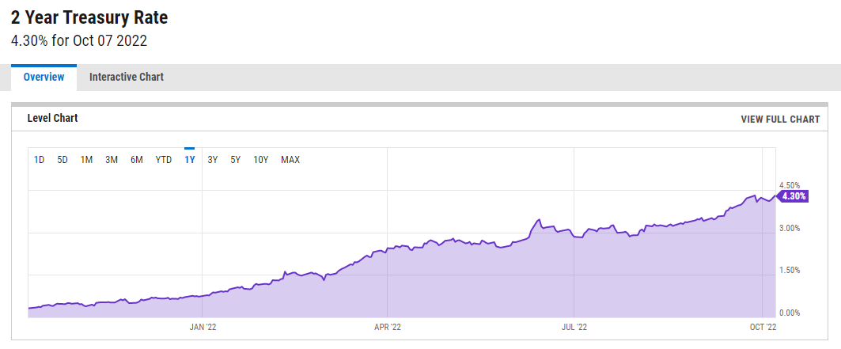Click the JUL '22 axis label
The image size is (841, 349).
(574, 327)
